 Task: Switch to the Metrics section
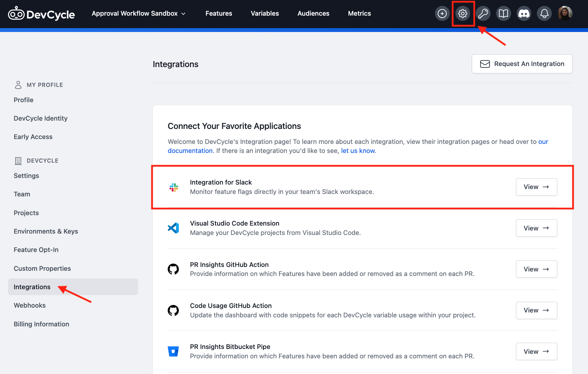(359, 13)
